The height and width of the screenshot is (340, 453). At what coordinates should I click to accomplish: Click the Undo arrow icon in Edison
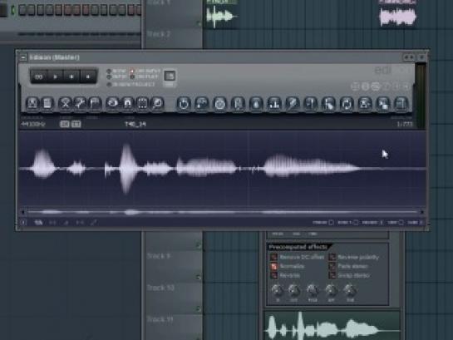pyautogui.click(x=184, y=104)
